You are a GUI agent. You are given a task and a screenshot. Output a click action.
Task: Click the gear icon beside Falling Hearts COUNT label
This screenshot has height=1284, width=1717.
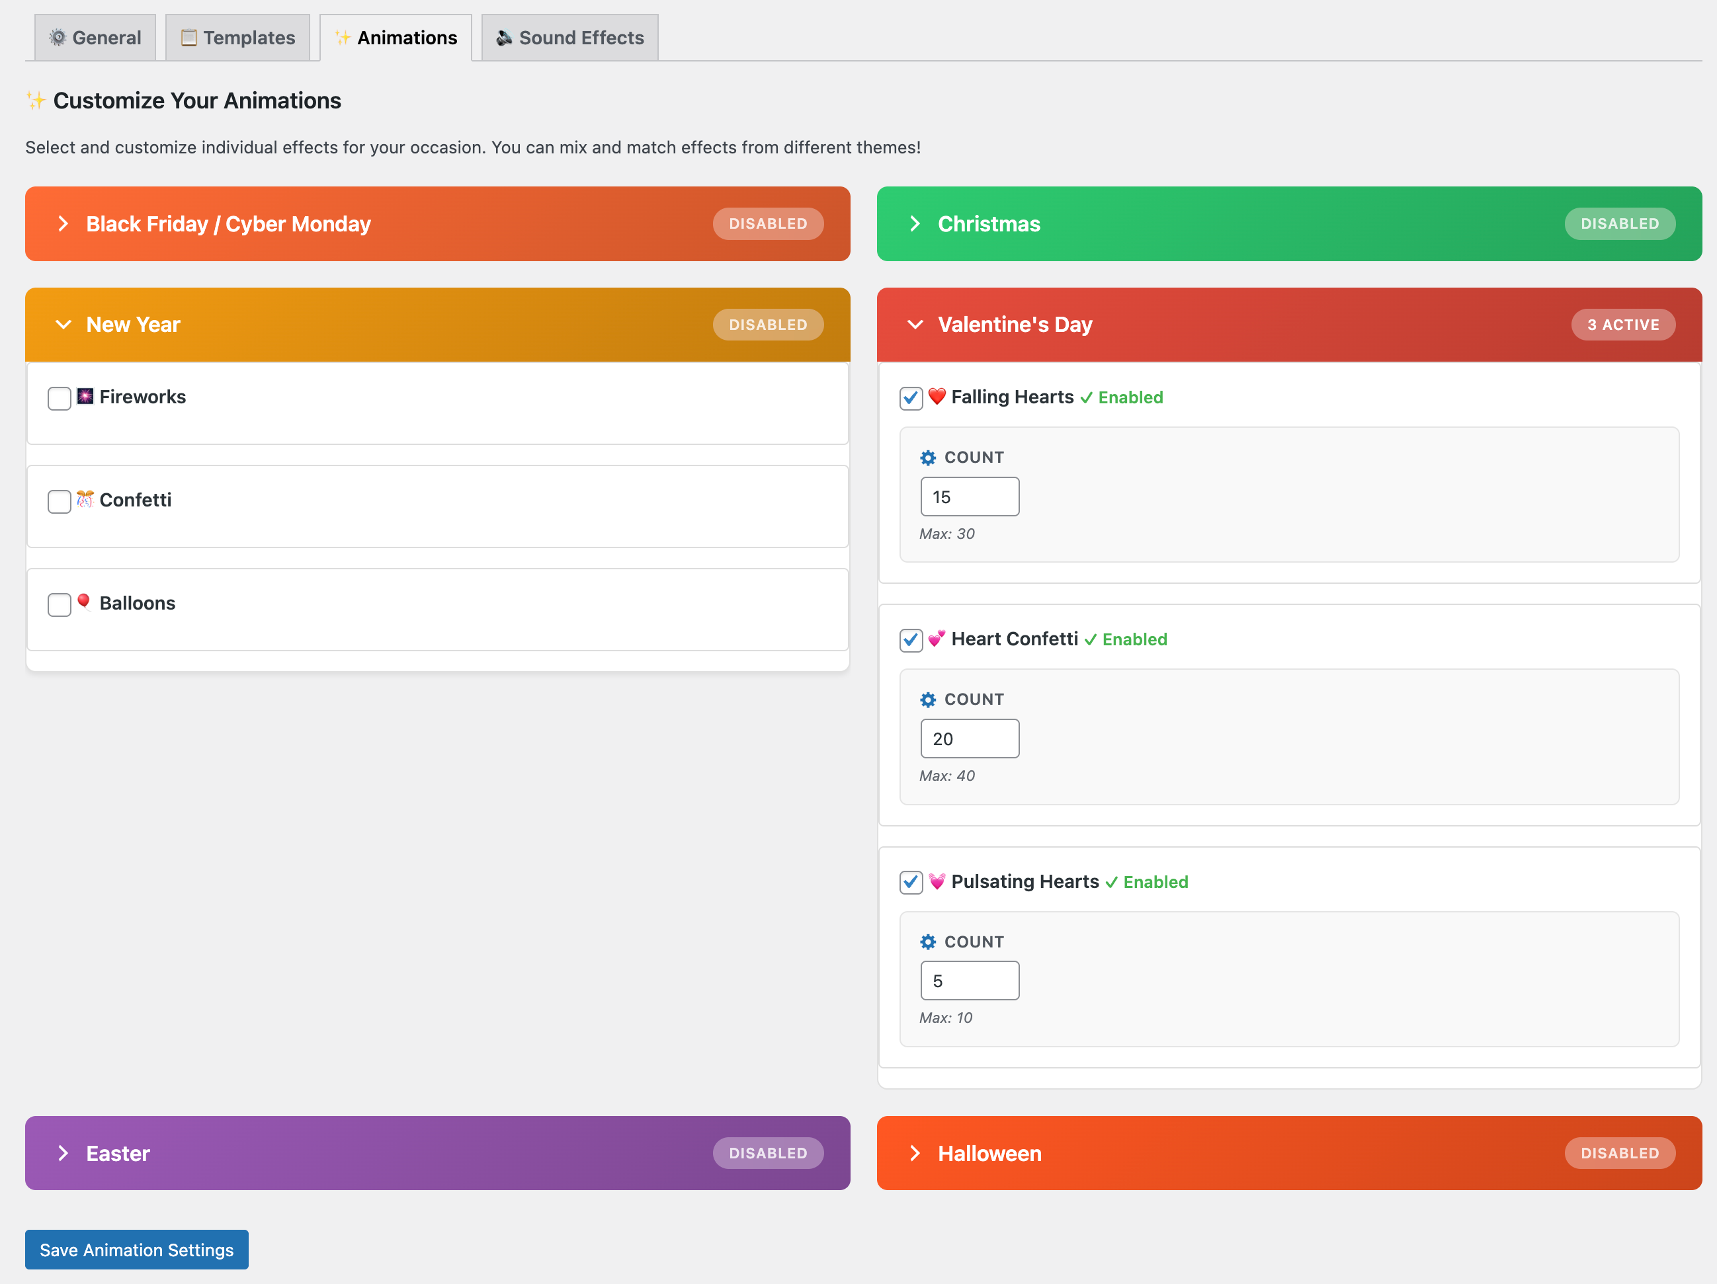pyautogui.click(x=929, y=458)
